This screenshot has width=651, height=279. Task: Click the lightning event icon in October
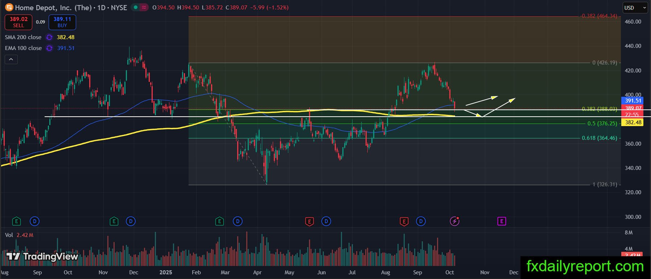(454, 221)
